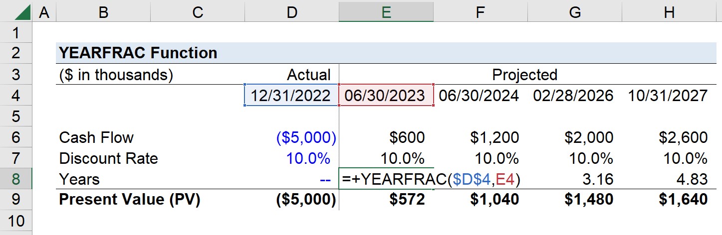Select row 4 header
Screen dimensions: 722x235
(x=16, y=95)
